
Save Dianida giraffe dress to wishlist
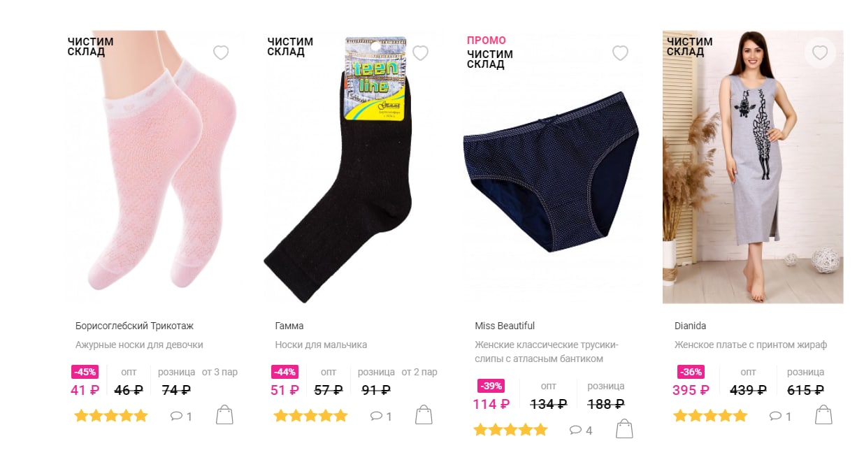820,53
